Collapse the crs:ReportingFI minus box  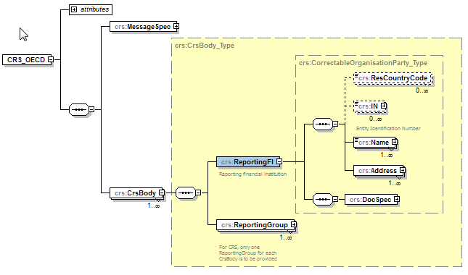[x=279, y=161]
